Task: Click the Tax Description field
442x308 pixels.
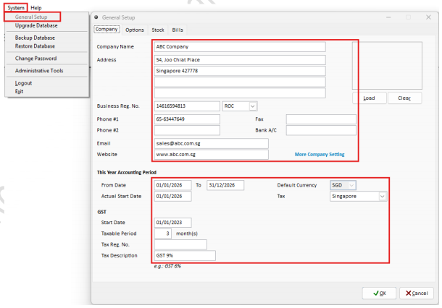Action: [x=185, y=255]
